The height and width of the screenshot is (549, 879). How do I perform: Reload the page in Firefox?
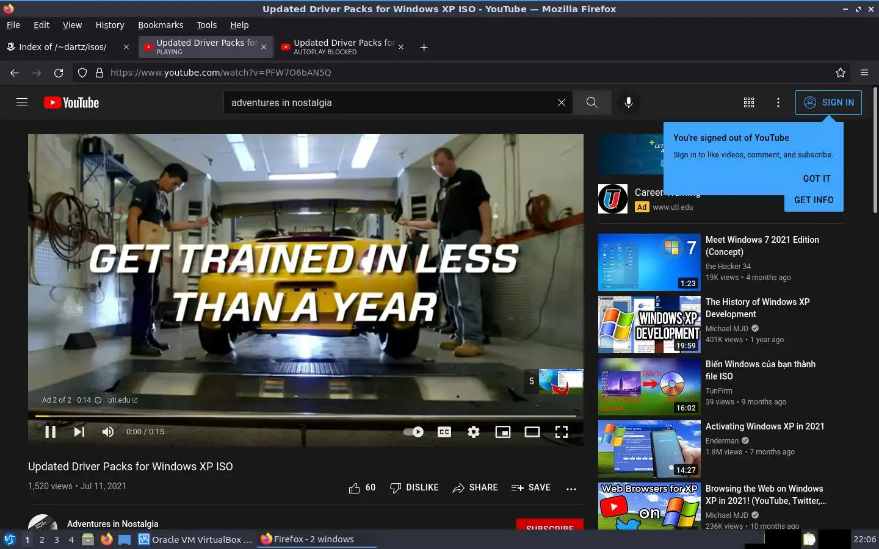coord(59,73)
